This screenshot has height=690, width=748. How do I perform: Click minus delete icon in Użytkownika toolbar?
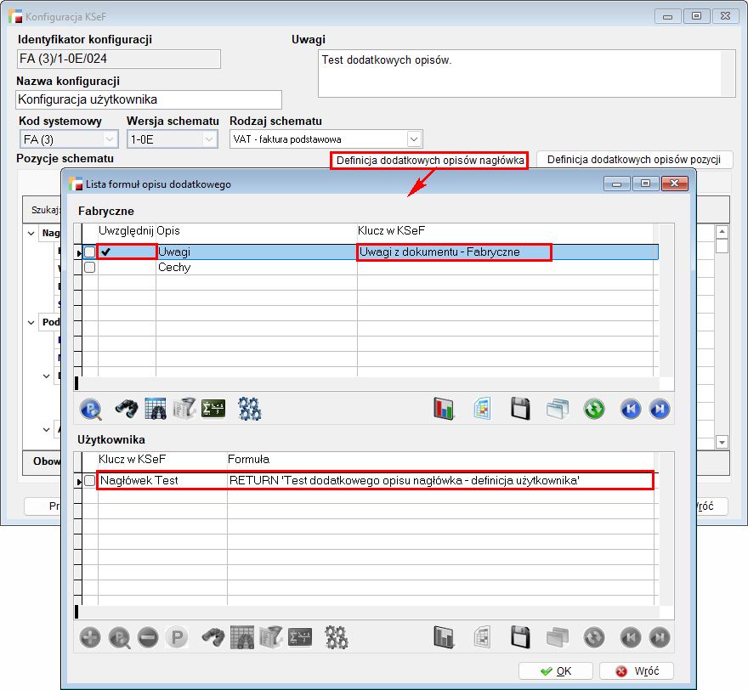tap(148, 637)
